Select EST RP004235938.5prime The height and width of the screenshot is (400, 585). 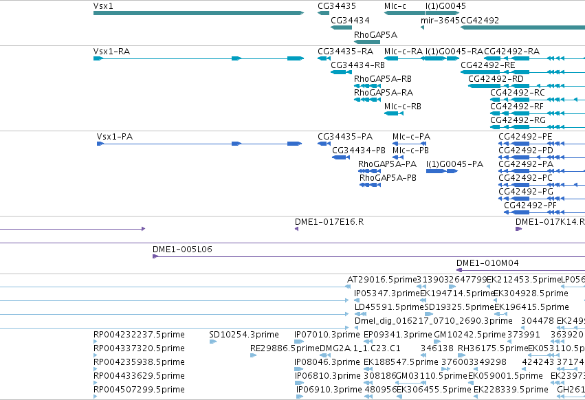tap(95, 369)
